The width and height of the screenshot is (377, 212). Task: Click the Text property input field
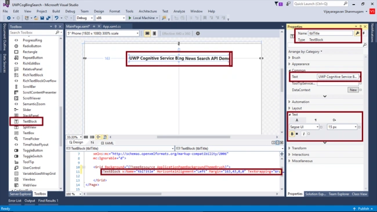(338, 77)
